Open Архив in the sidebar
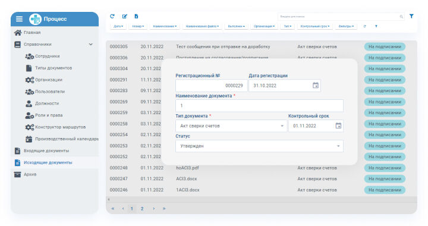428x226 pixels. [30, 174]
